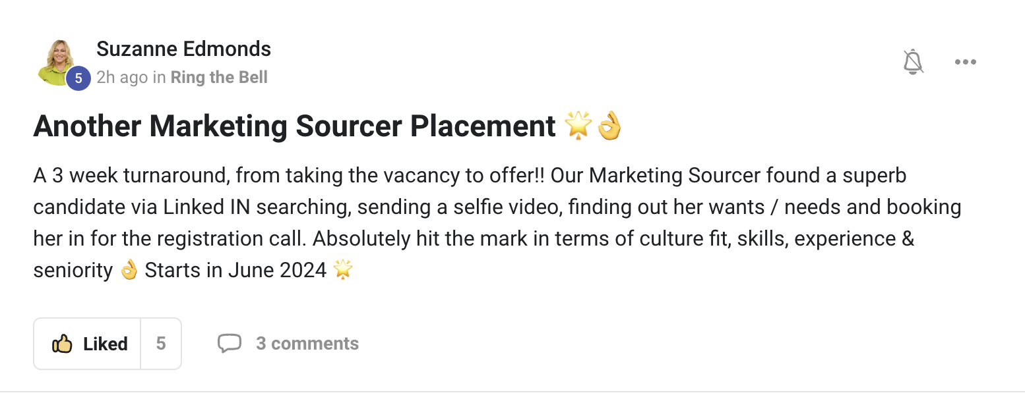The width and height of the screenshot is (1025, 399).
Task: Click the "2h ago" post timestamp
Action: [x=122, y=78]
